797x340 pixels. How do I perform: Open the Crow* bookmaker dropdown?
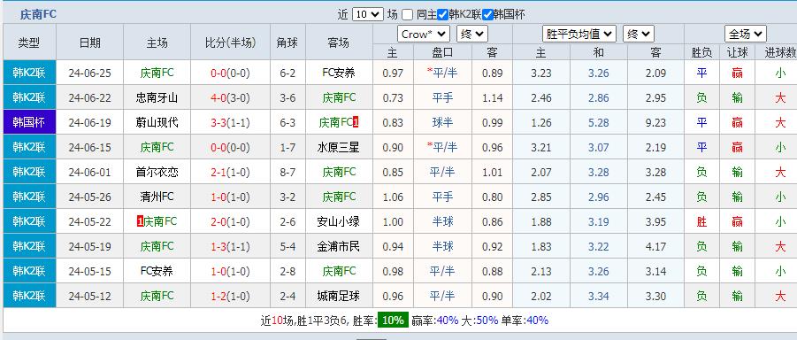pos(424,35)
